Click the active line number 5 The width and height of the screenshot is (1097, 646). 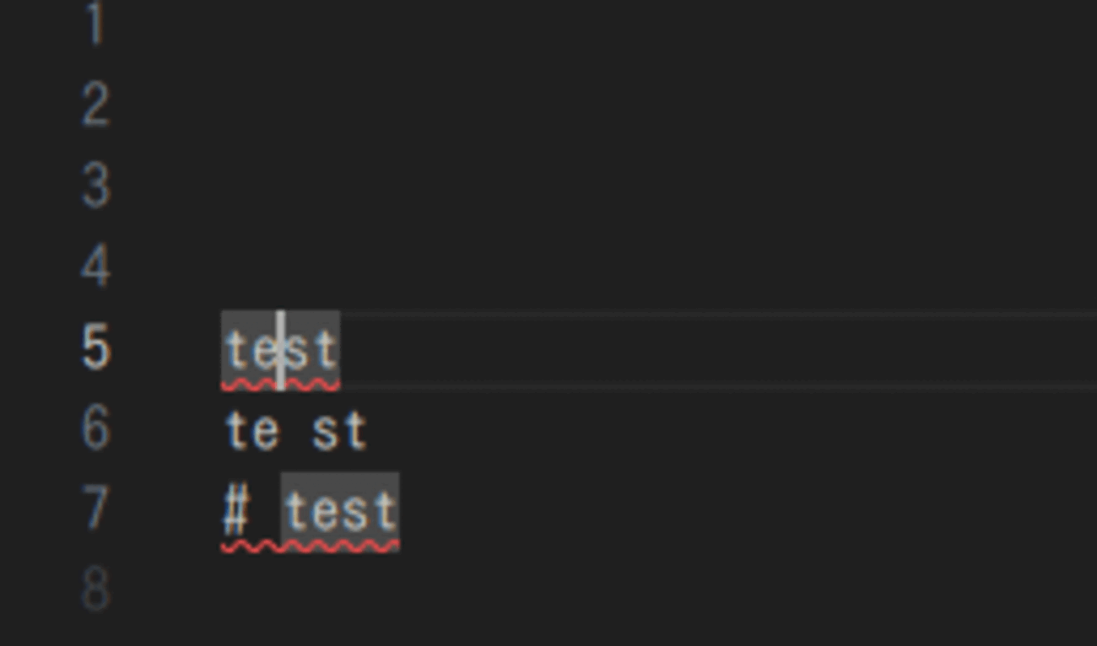[96, 347]
